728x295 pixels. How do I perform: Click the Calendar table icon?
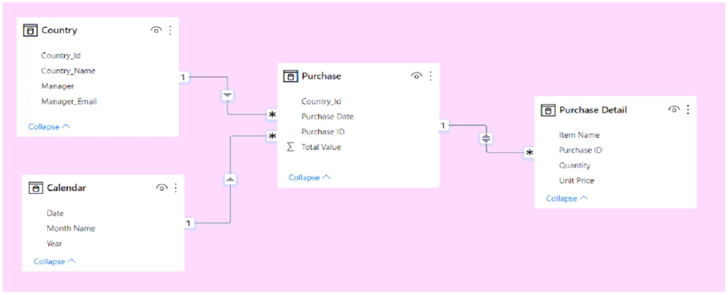click(x=36, y=188)
